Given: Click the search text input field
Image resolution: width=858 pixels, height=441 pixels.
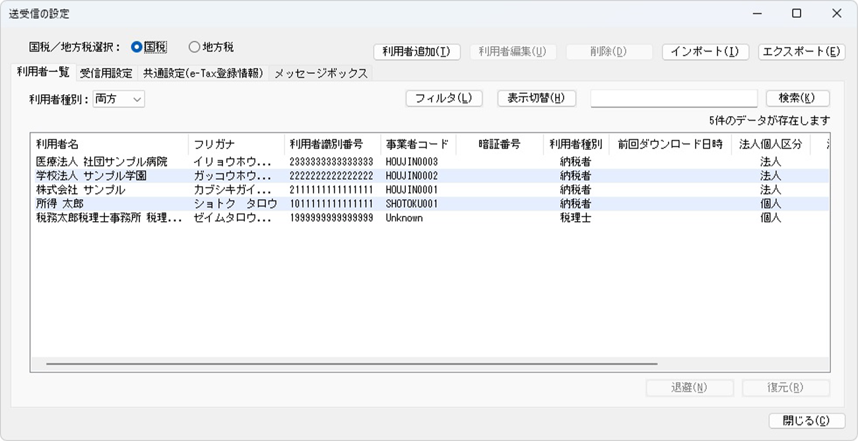Looking at the screenshot, I should coord(673,98).
